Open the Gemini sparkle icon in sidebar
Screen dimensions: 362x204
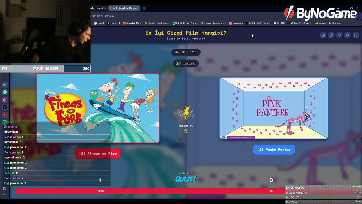tap(5, 85)
